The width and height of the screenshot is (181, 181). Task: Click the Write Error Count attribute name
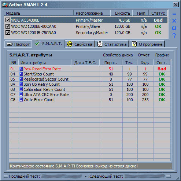pos(39,100)
